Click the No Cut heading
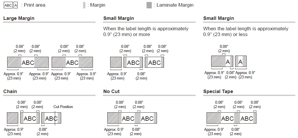This screenshot has height=138, width=298. tap(111, 92)
